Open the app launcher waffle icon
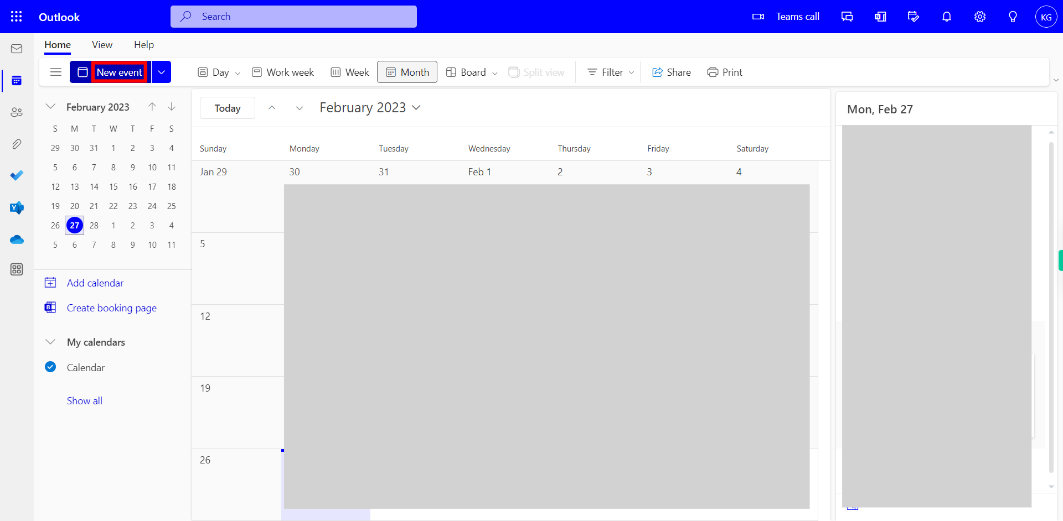Image resolution: width=1063 pixels, height=521 pixels. [17, 17]
